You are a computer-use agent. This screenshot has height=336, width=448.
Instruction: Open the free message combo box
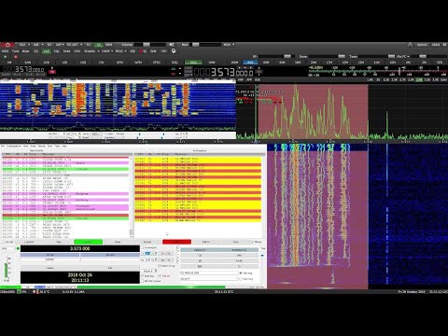210,279
